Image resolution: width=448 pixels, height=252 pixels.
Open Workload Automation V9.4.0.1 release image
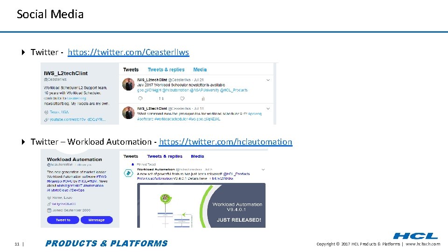point(201,205)
